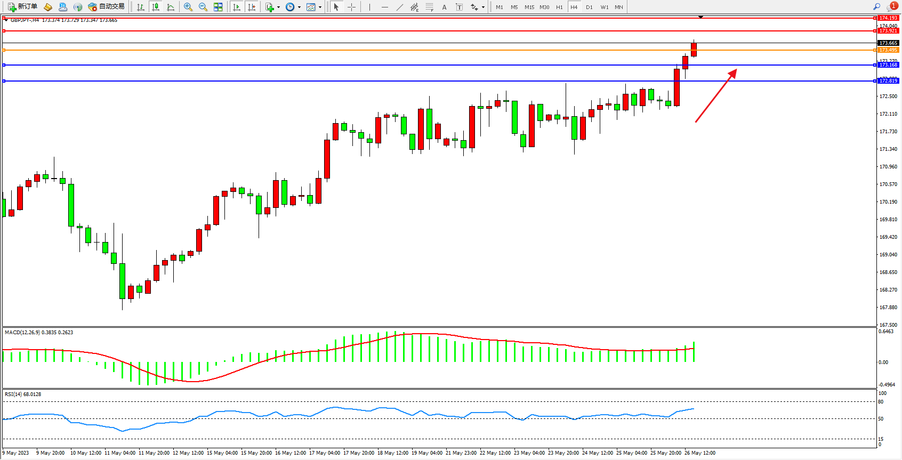Screen dimensions: 902x460
Task: Expand the periodicity clock dropdown
Action: tap(299, 7)
